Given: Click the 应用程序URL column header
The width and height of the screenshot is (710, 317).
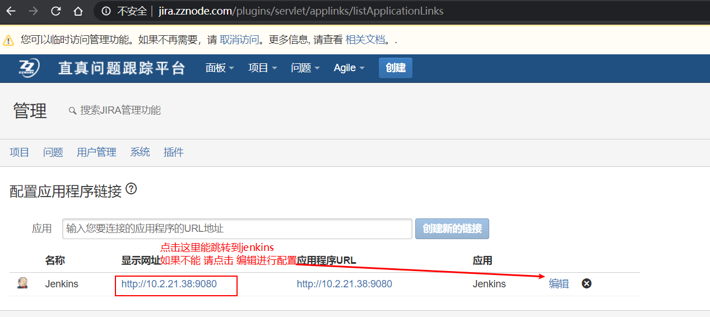Looking at the screenshot, I should click(326, 260).
